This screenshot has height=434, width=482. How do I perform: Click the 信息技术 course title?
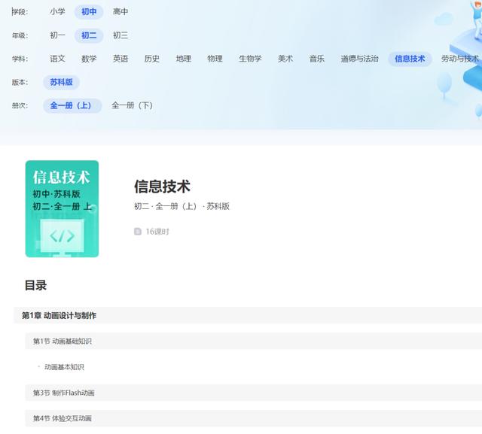point(163,187)
